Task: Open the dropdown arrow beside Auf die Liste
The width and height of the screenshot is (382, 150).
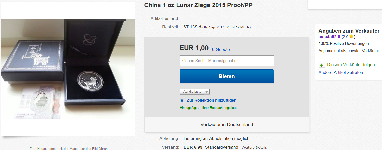Action: [x=206, y=92]
